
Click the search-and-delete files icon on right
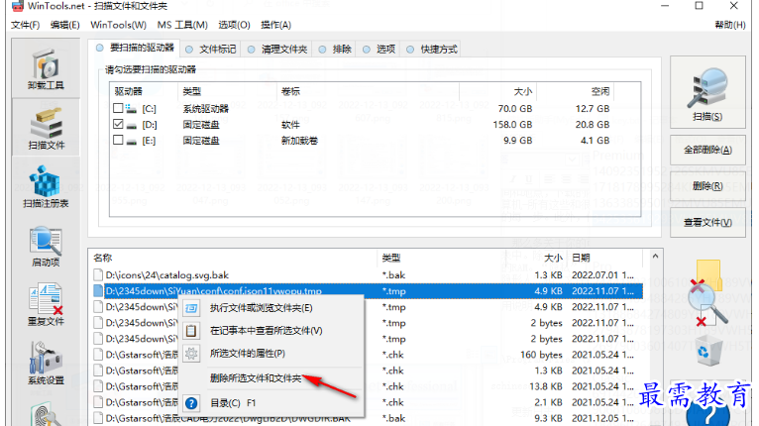(707, 293)
